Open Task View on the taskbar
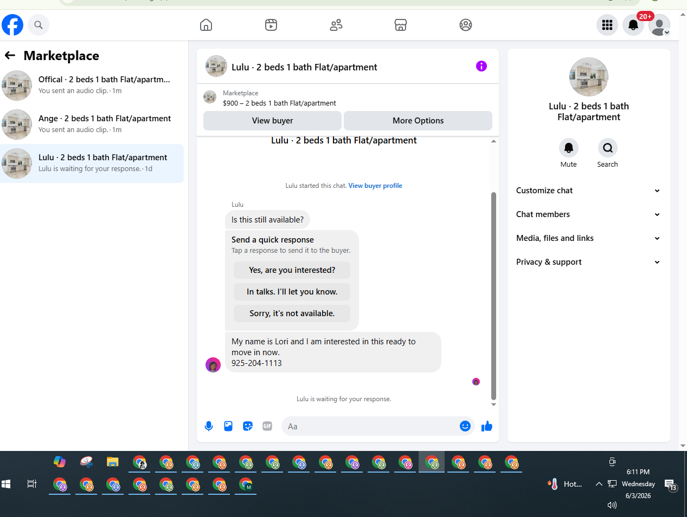 pos(32,484)
